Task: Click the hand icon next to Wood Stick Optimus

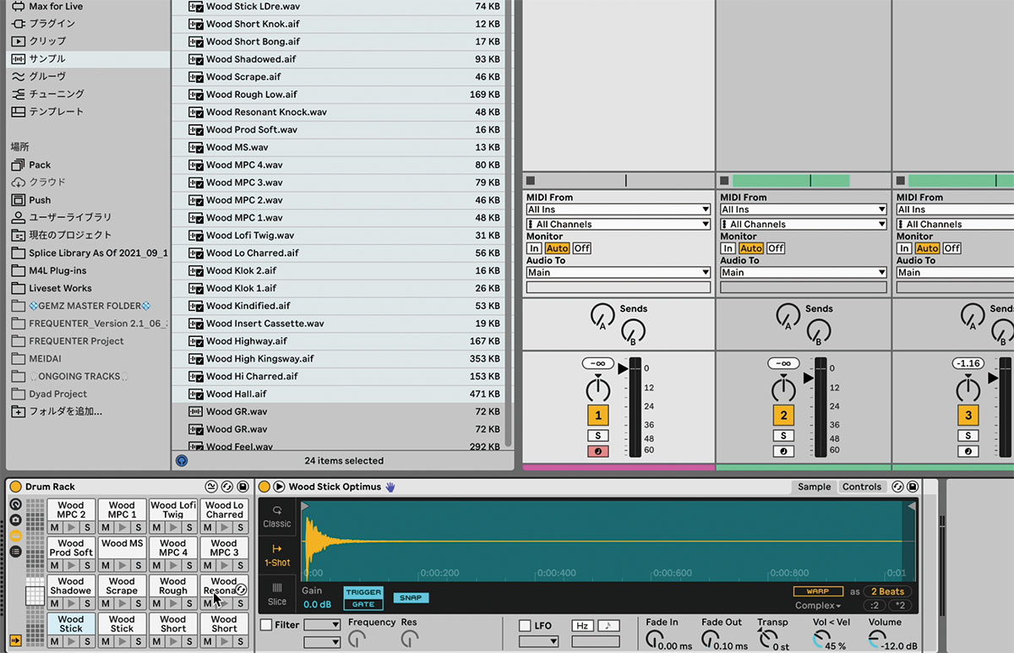Action: point(390,487)
